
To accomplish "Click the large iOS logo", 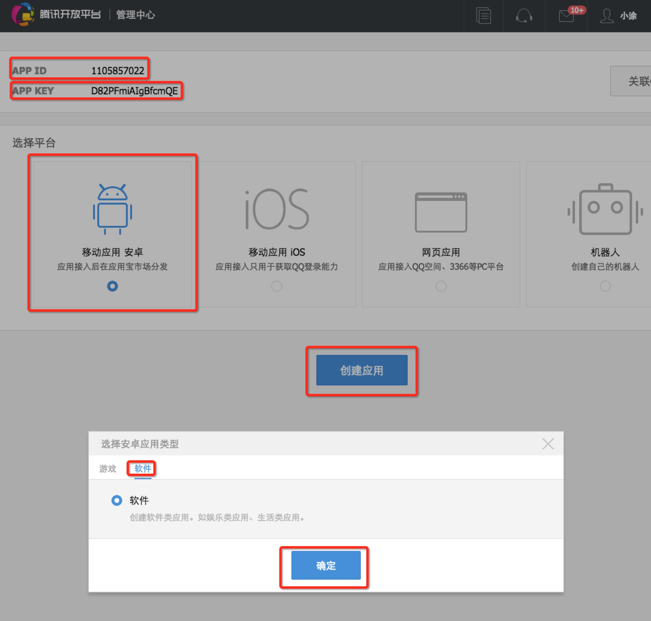I will point(277,209).
